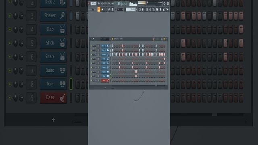Mute the Shaker channel in enlarged background rack

[10, 16]
